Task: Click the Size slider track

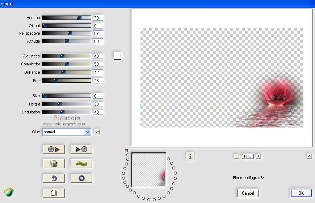Action: [x=67, y=96]
